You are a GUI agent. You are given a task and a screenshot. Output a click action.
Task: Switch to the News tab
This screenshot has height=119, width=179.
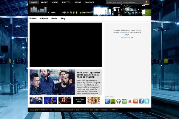(54, 18)
